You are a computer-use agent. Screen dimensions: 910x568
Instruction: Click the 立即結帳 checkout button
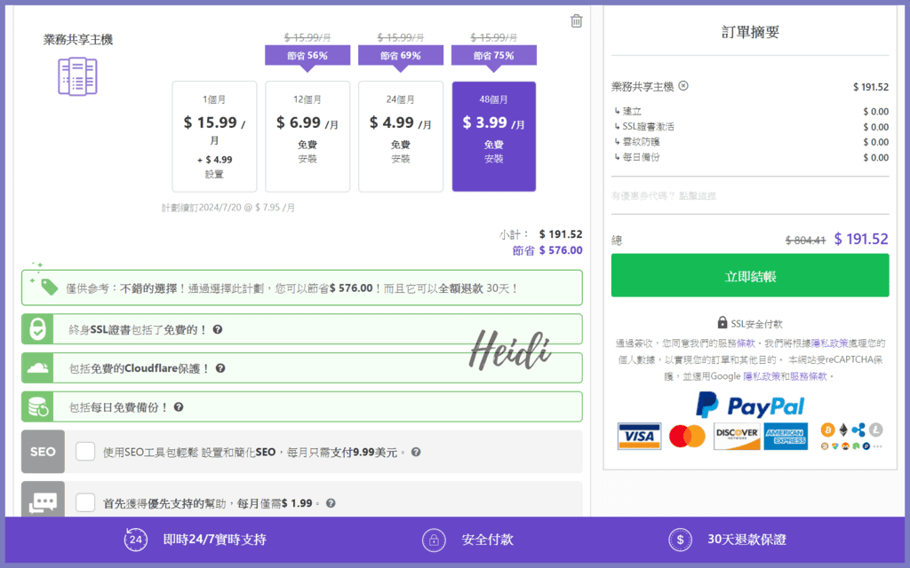tap(750, 275)
